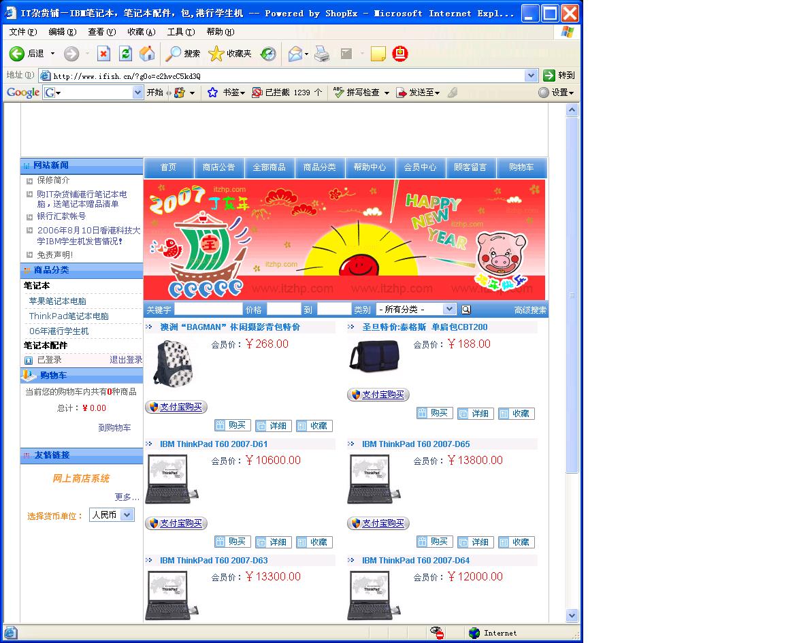Open 所有分类 category dropdown
The image size is (801, 643).
point(449,309)
